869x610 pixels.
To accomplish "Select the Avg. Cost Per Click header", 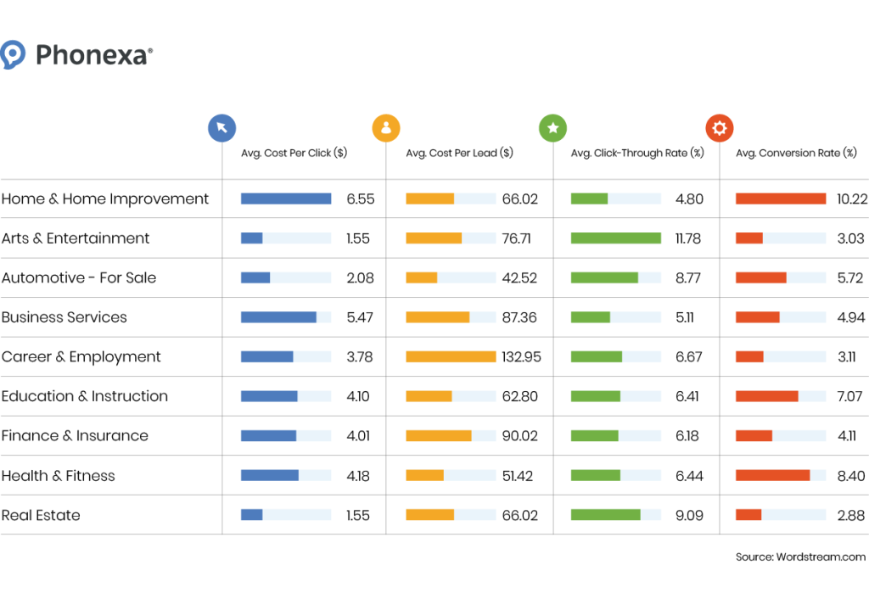I will click(294, 154).
